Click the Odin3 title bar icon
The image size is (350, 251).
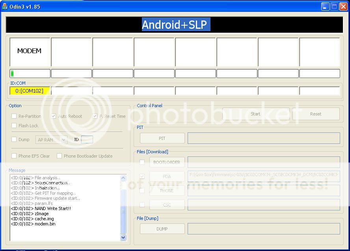coord(5,6)
